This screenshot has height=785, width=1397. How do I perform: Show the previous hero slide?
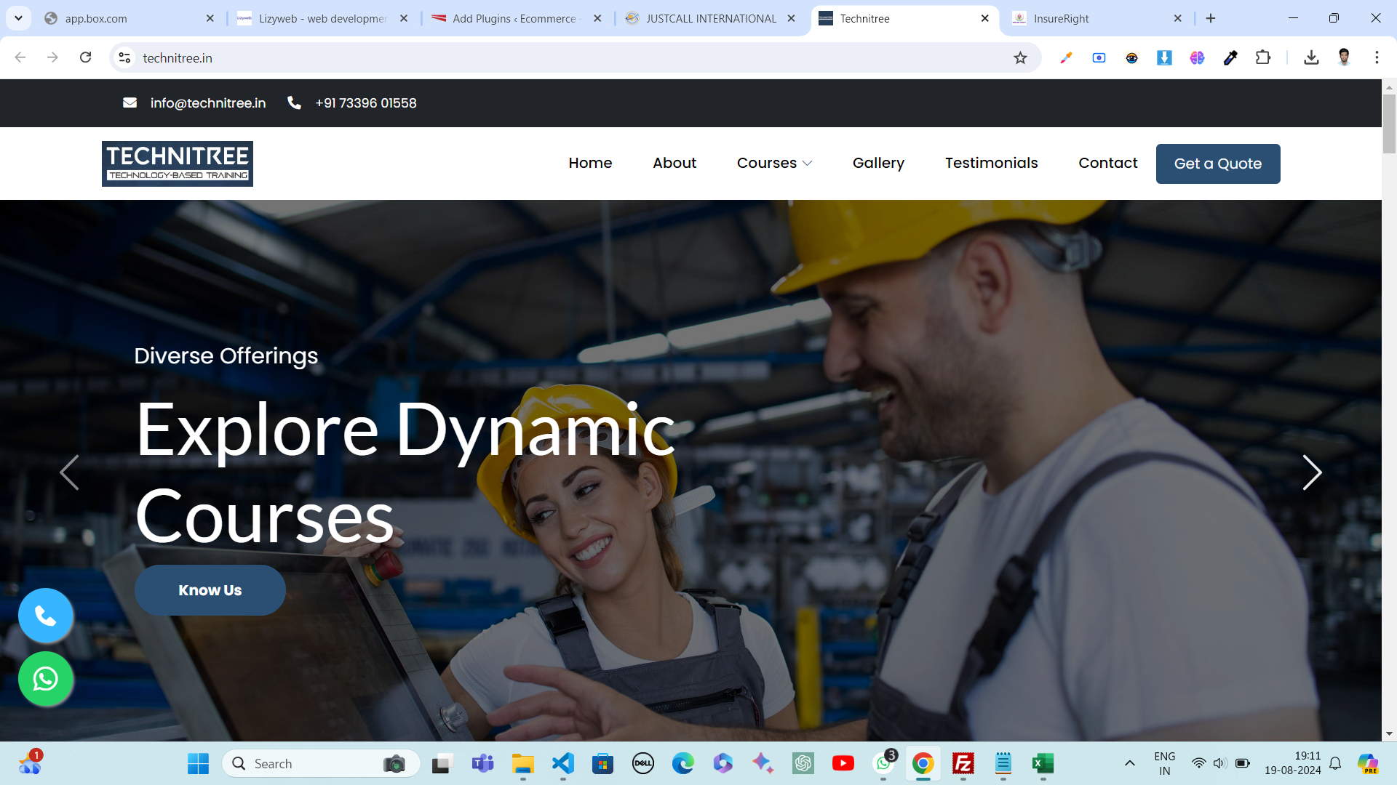69,472
